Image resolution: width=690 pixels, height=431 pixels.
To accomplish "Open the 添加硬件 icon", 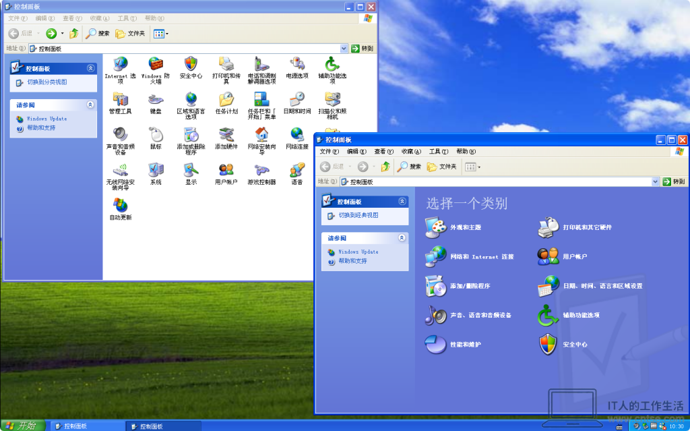I will pos(226,138).
